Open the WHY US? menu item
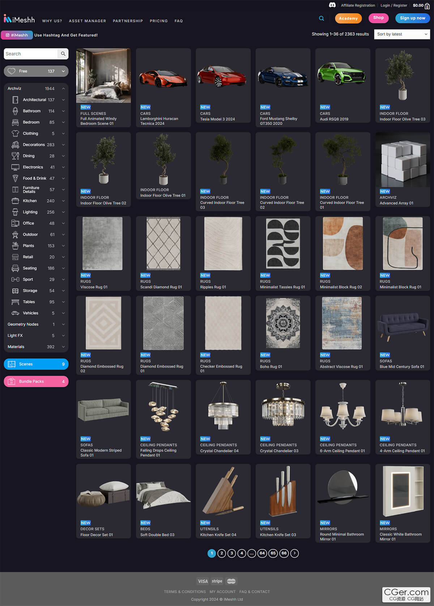This screenshot has height=606, width=434. [x=52, y=21]
